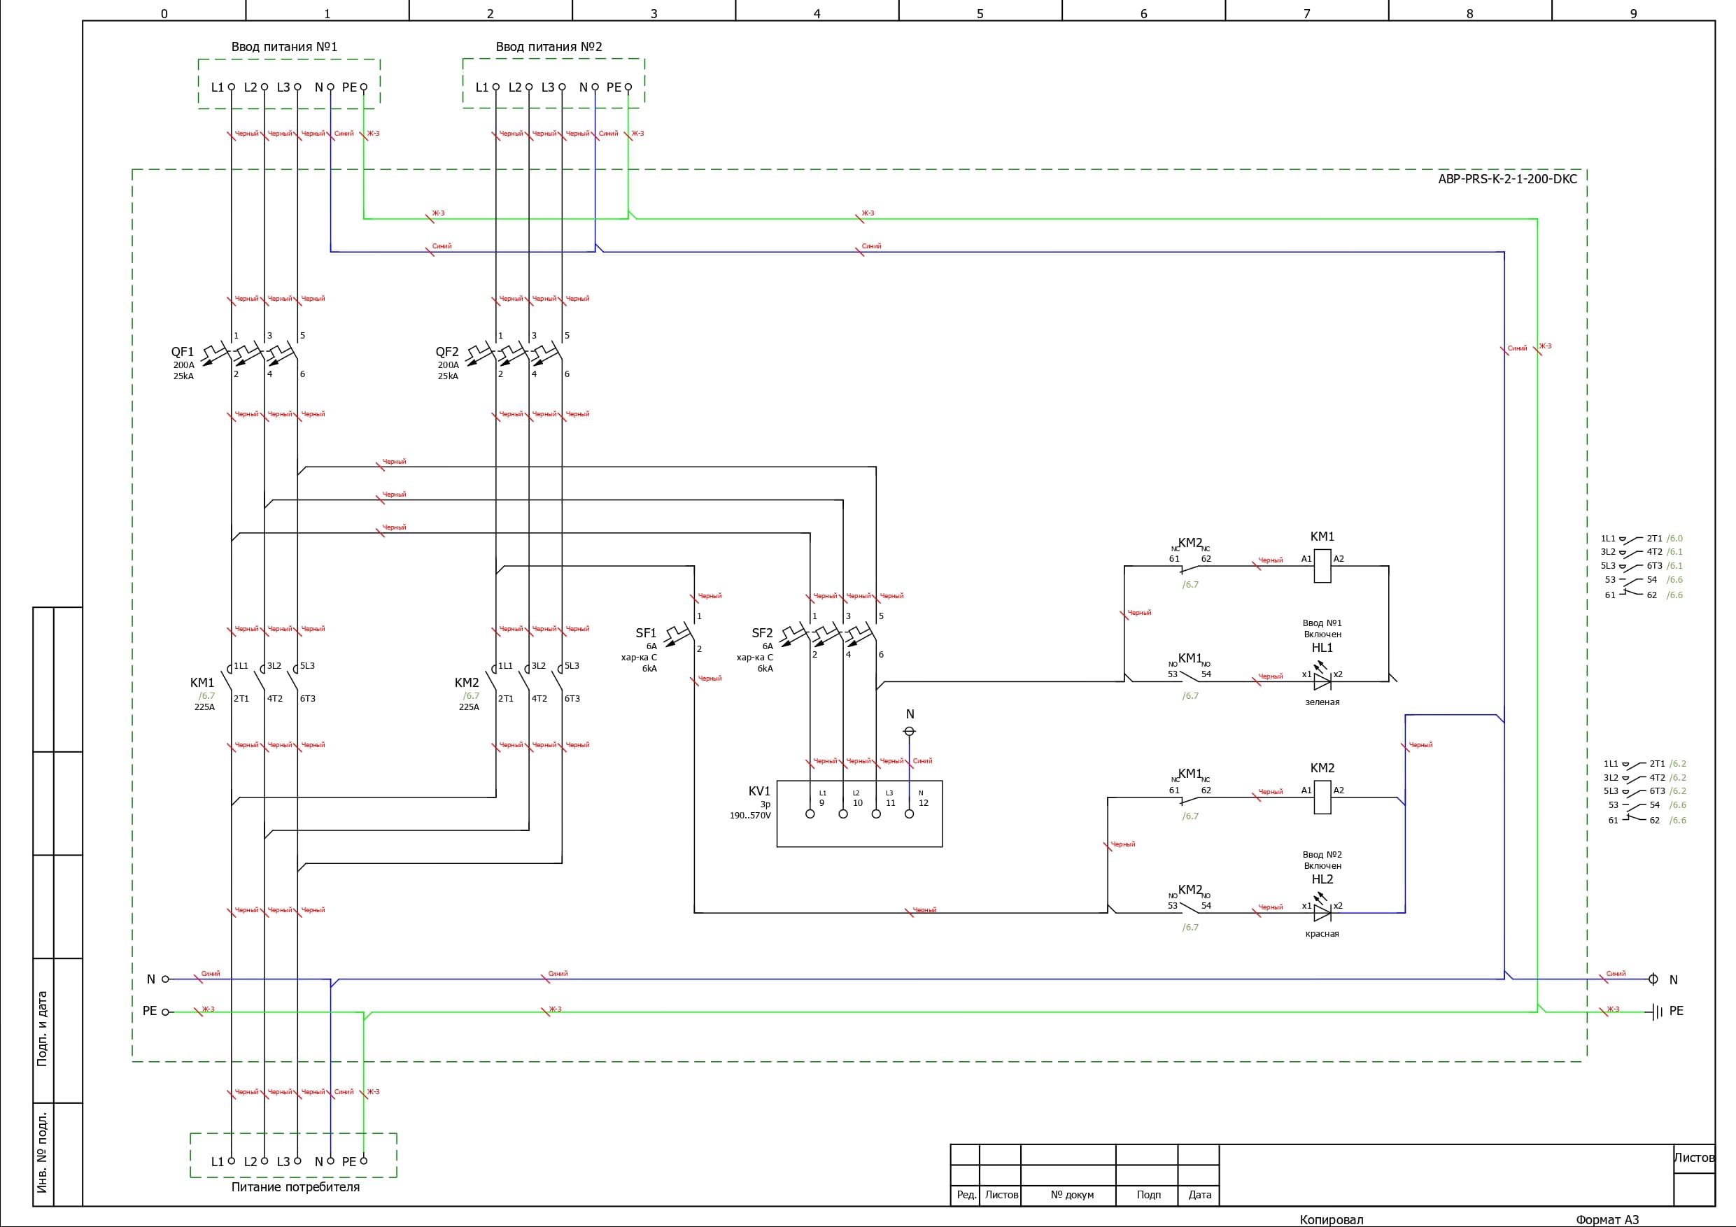Click the red HL2 indicator lamp symbol

click(1322, 912)
